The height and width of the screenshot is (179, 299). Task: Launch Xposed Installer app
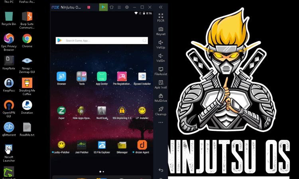click(142, 77)
